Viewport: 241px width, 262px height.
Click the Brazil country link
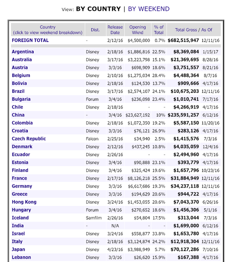[x=18, y=91]
